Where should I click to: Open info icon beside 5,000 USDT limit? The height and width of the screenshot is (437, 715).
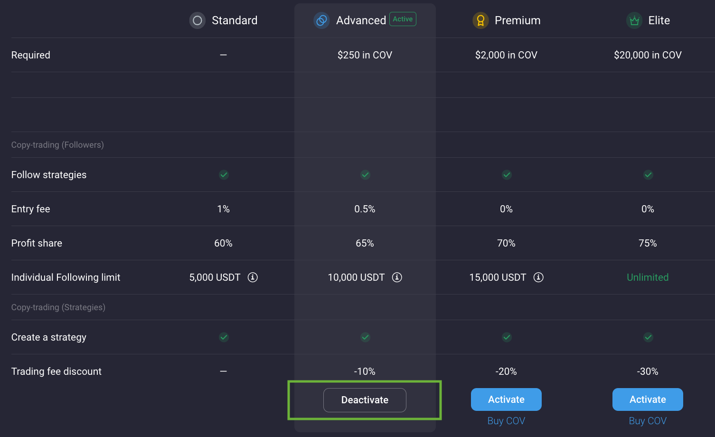[253, 277]
